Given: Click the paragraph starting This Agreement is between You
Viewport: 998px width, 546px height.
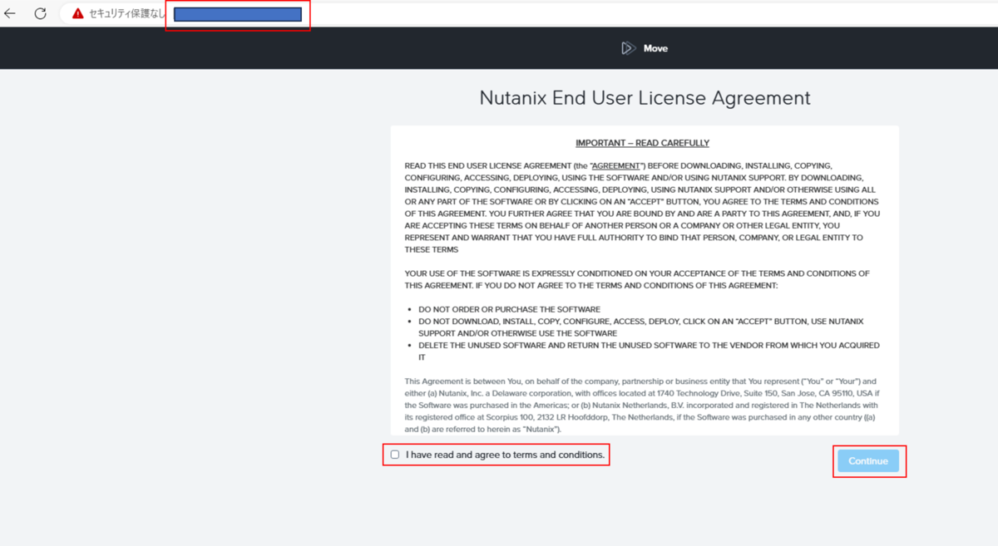Looking at the screenshot, I should pyautogui.click(x=641, y=406).
